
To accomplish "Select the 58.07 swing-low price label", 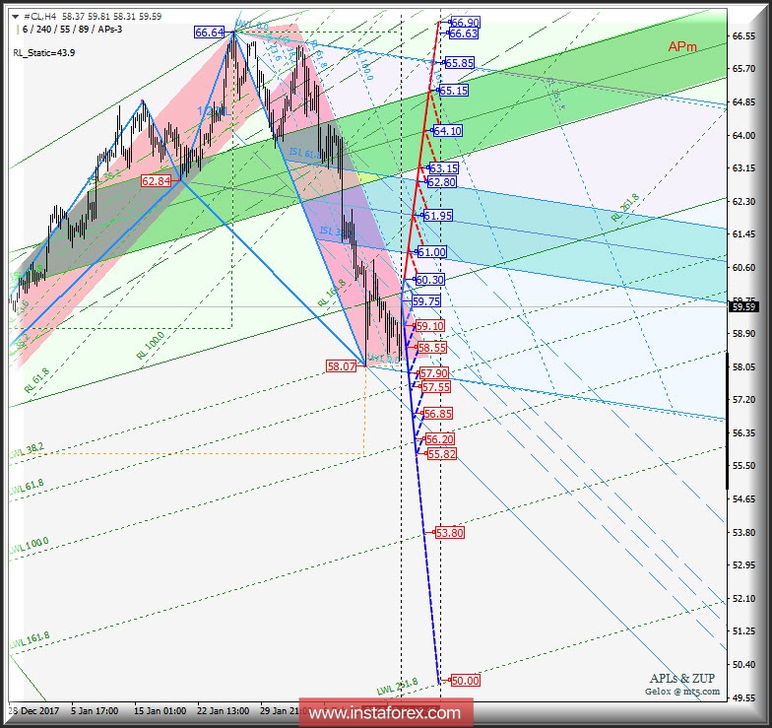I will point(341,366).
